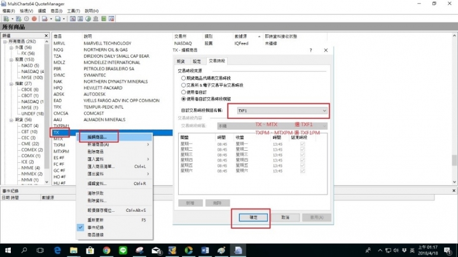Click the taskbar clock showing 01:17
The height and width of the screenshot is (257, 458).
(428, 250)
